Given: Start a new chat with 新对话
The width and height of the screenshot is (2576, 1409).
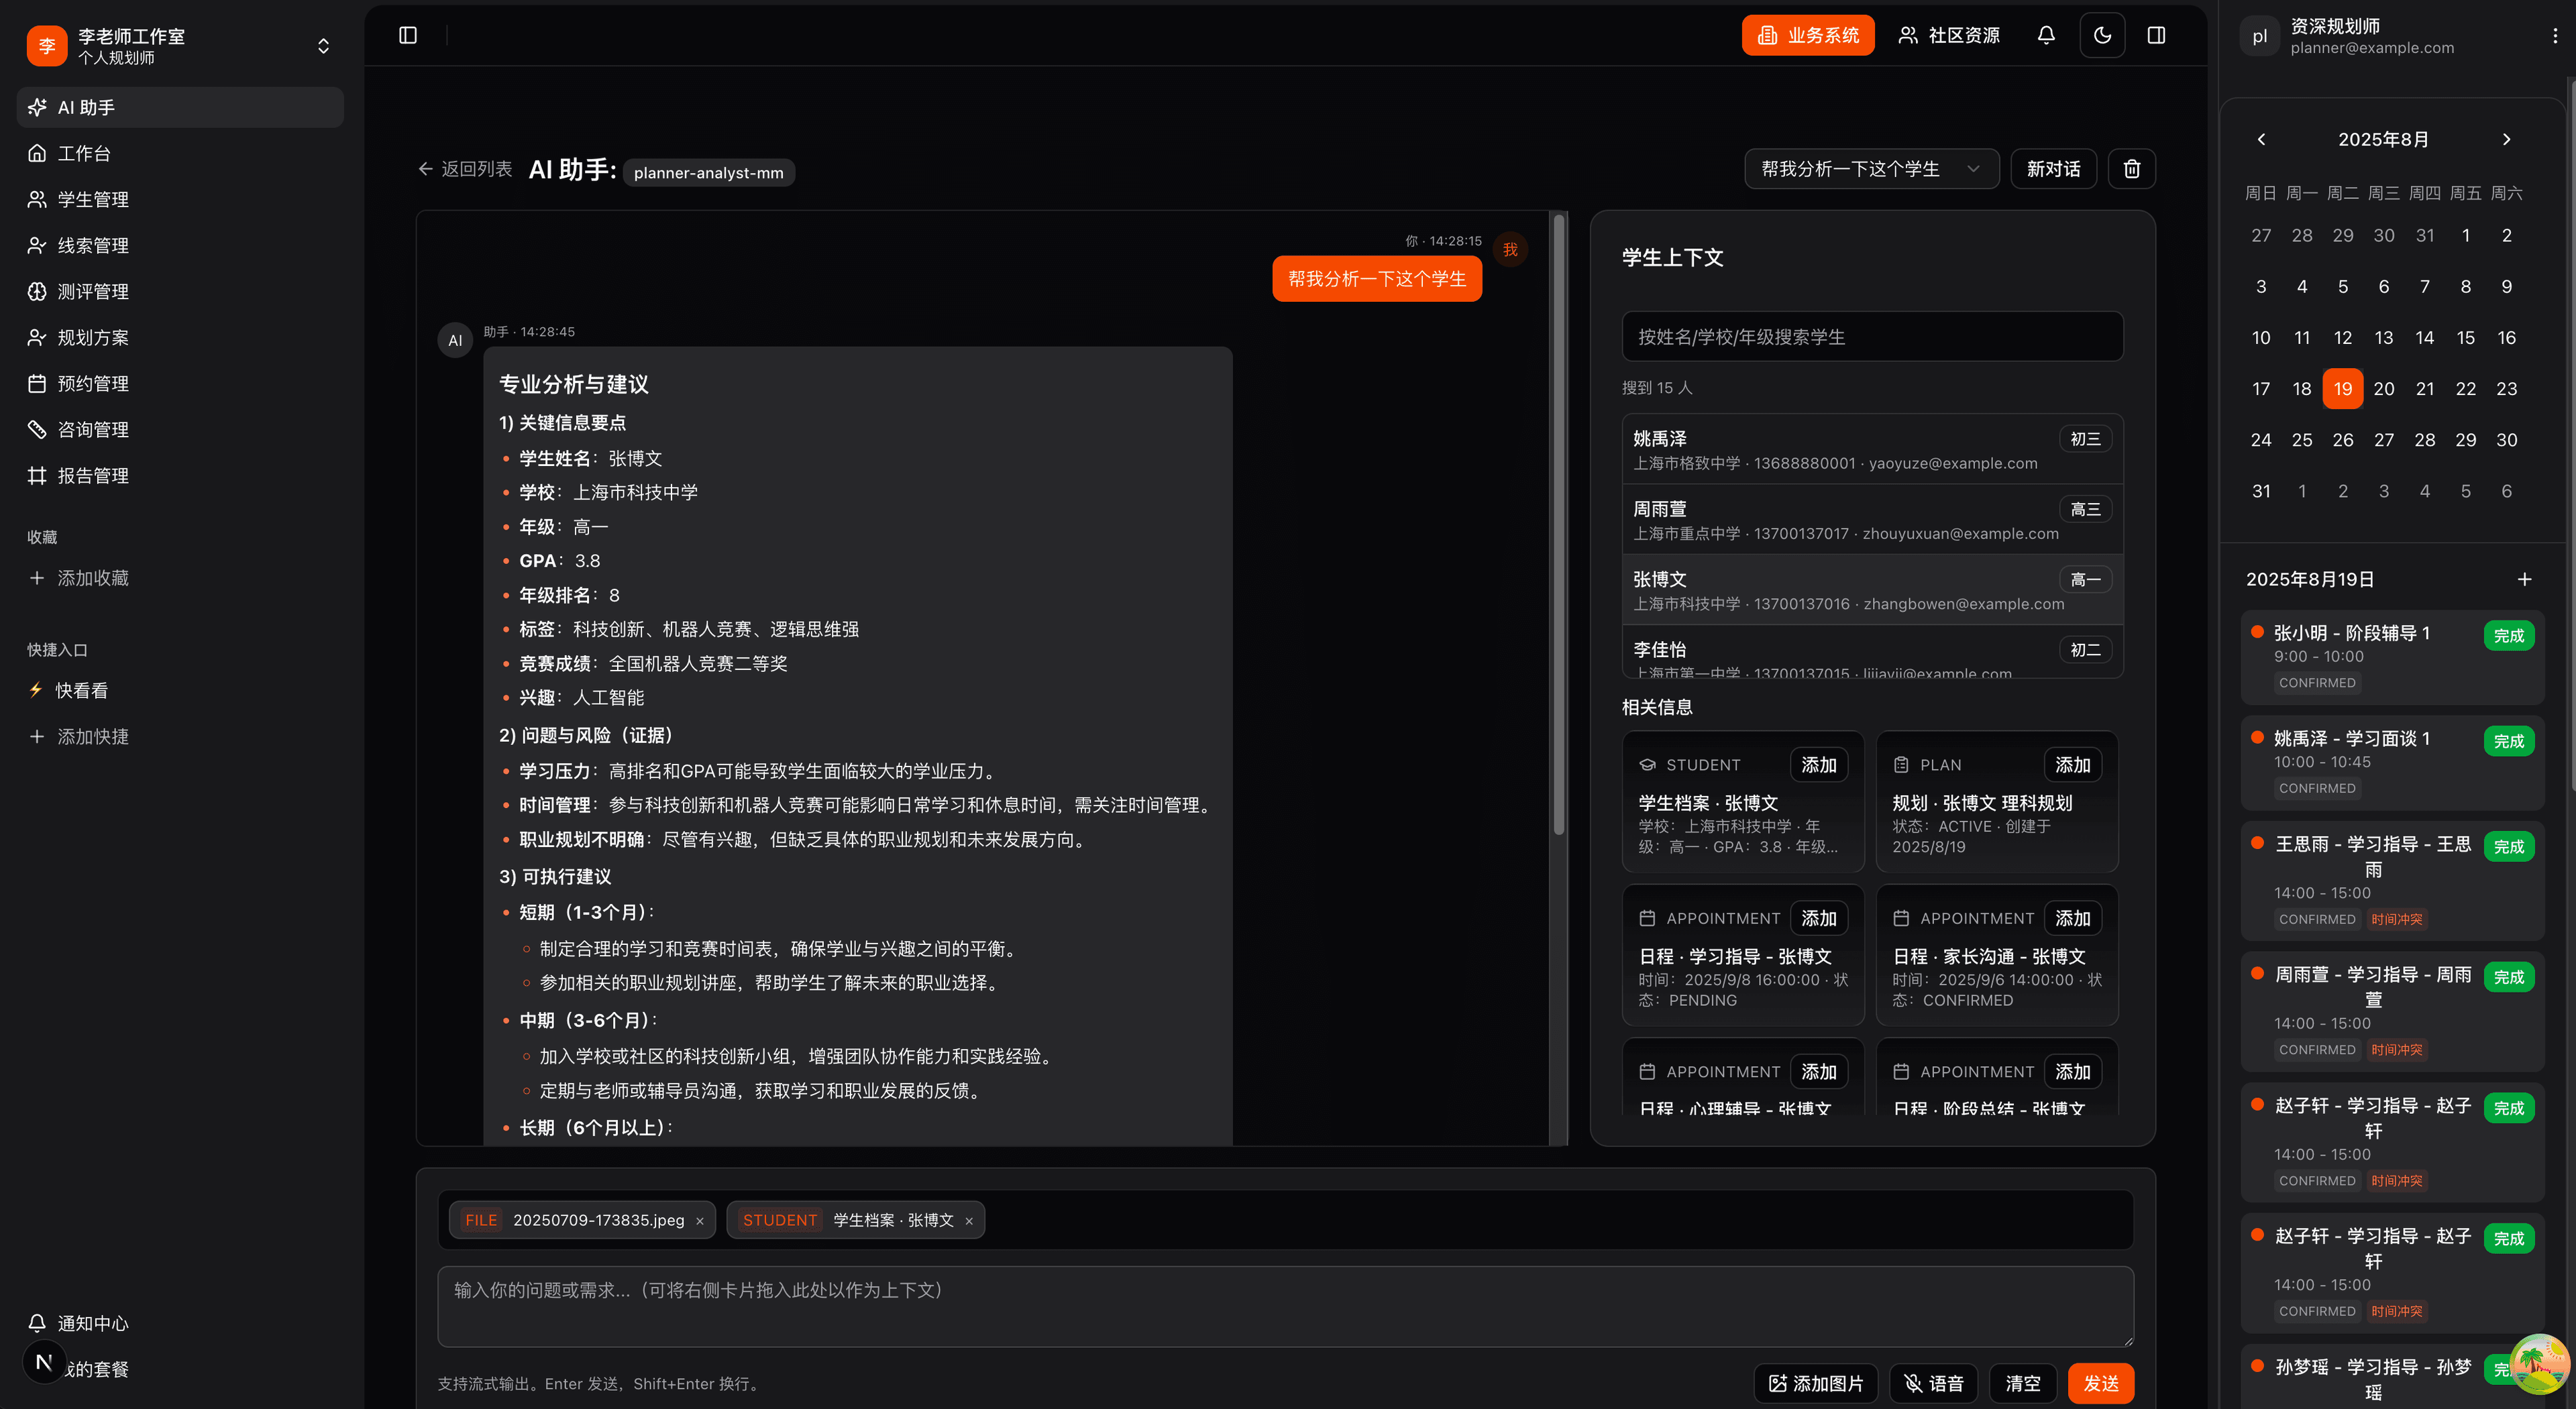Looking at the screenshot, I should click(2053, 168).
